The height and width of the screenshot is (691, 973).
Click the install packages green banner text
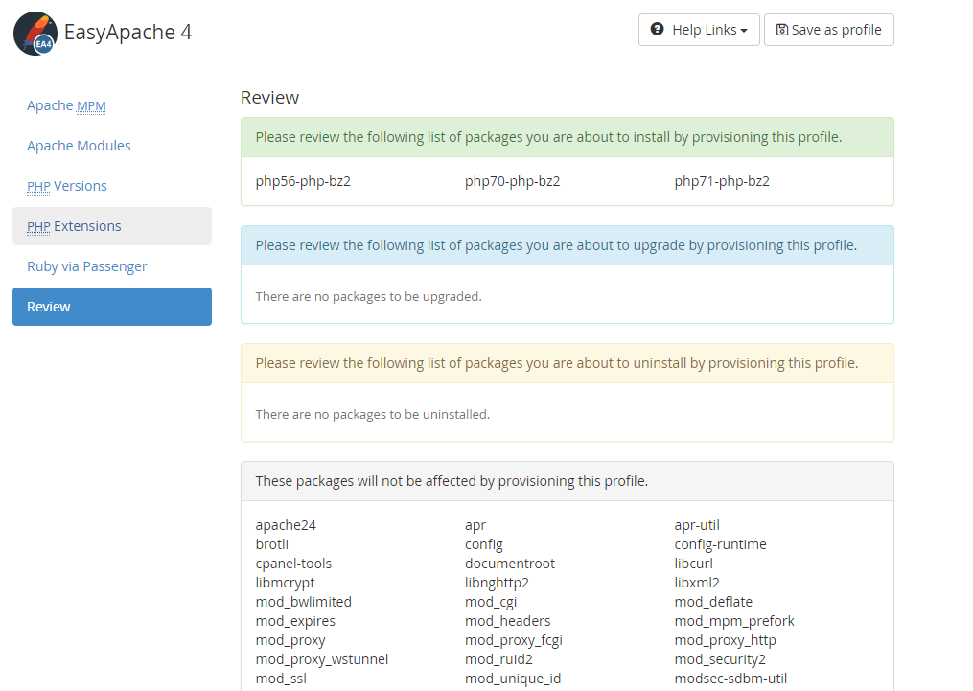coord(548,137)
